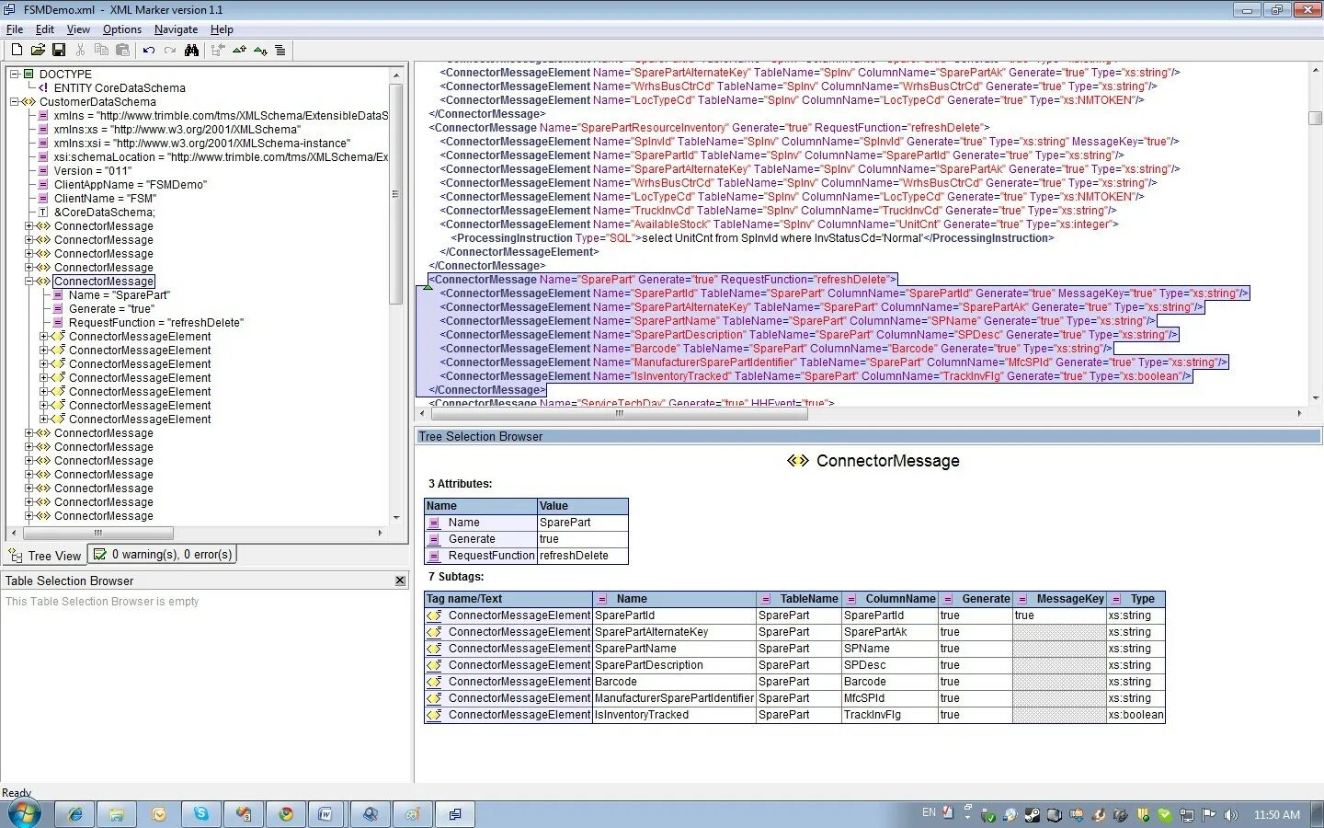Click the RequestFunction attribute icon in attributes table

click(x=434, y=556)
